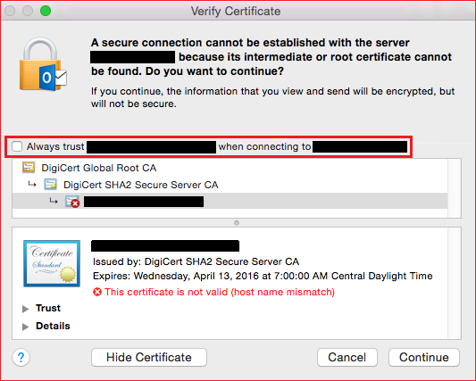
Task: Click the Hide Certificate button
Action: pos(149,357)
